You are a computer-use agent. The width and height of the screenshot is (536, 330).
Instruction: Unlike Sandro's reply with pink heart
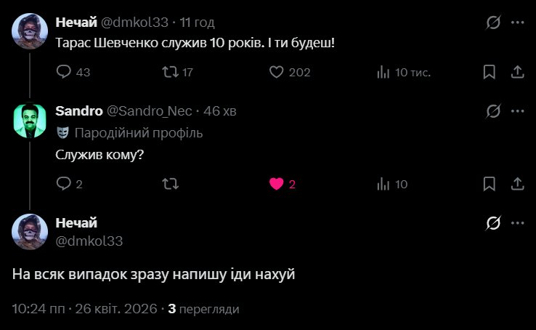click(276, 184)
